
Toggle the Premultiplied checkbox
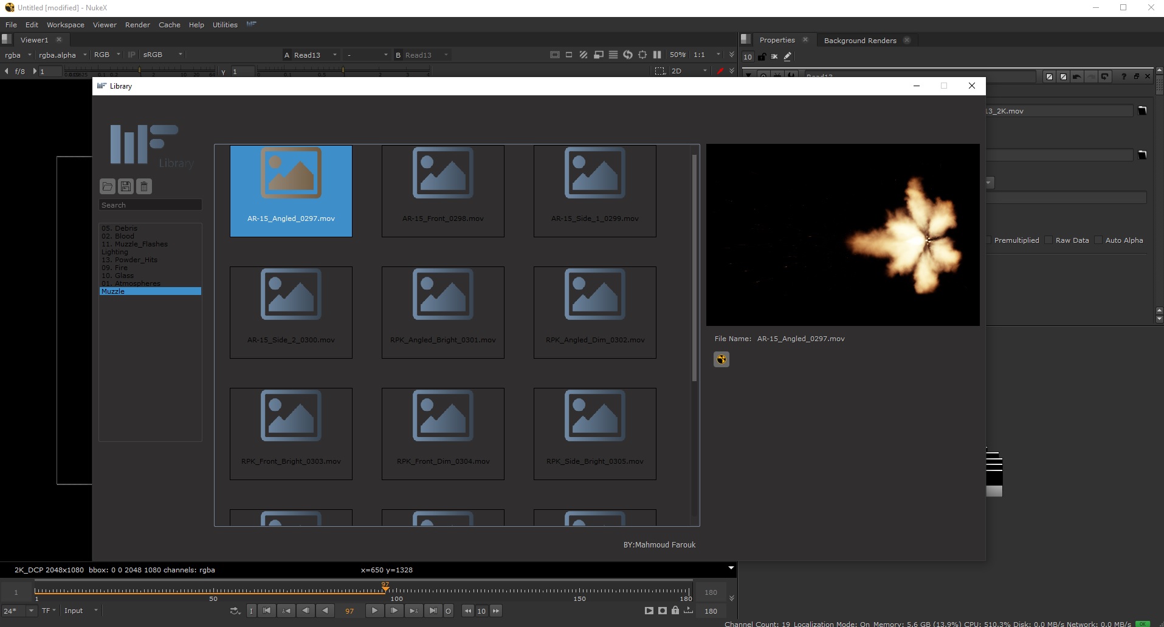(x=988, y=240)
